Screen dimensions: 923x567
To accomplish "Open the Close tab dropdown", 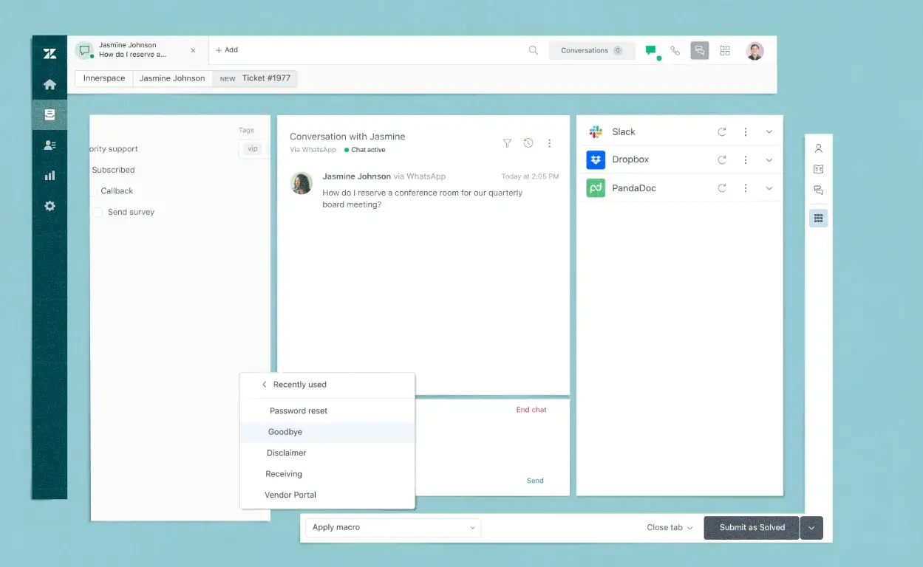I will coord(670,527).
